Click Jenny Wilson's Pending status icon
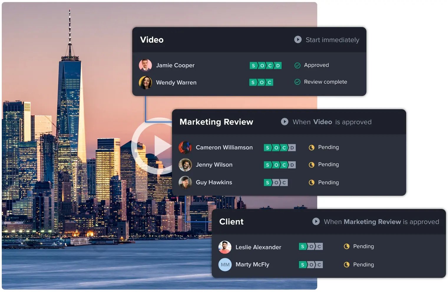Image resolution: width=448 pixels, height=292 pixels. (311, 165)
